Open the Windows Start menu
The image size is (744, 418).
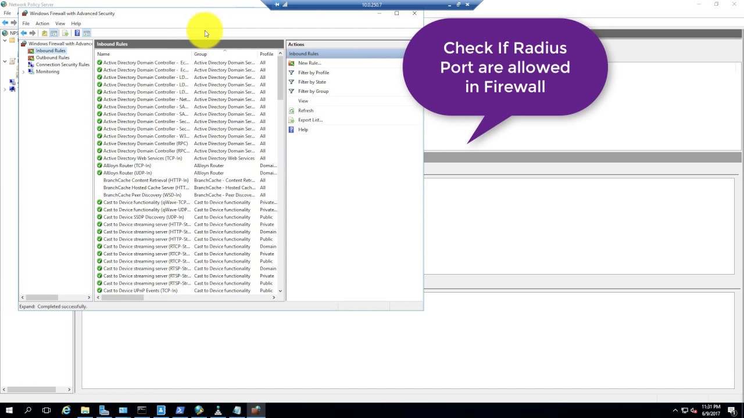click(9, 410)
